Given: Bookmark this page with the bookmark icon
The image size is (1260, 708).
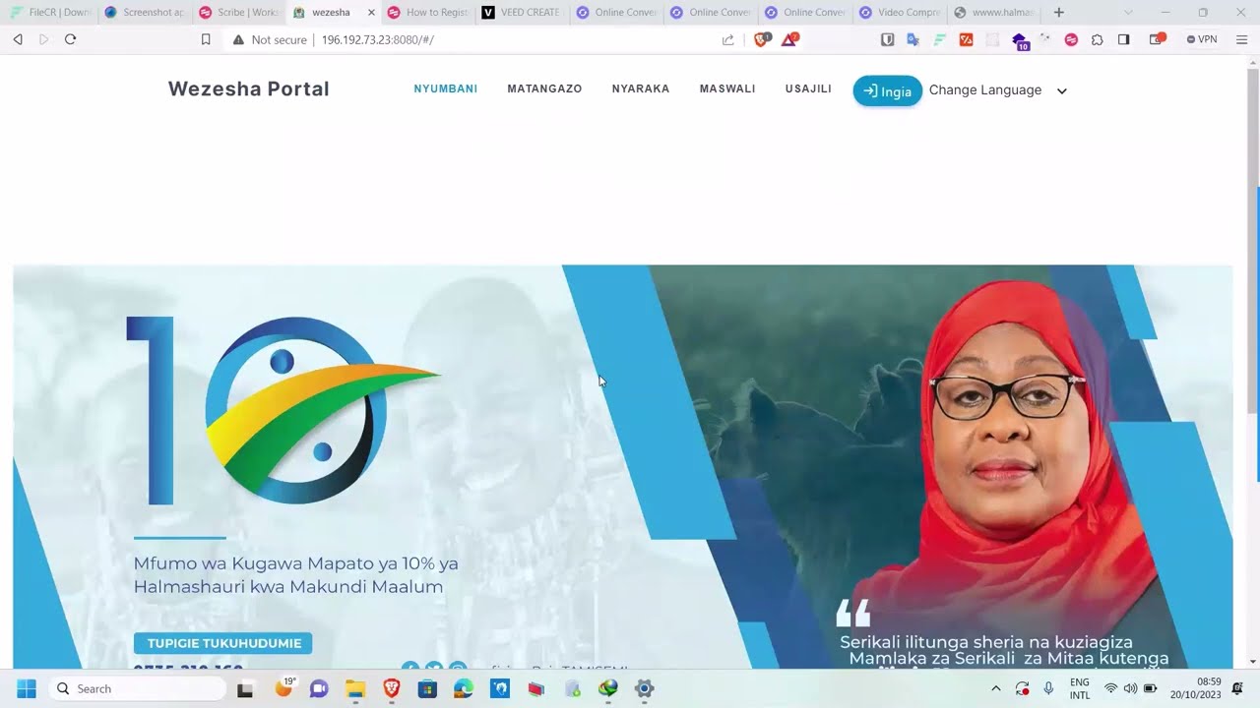Looking at the screenshot, I should tap(206, 39).
